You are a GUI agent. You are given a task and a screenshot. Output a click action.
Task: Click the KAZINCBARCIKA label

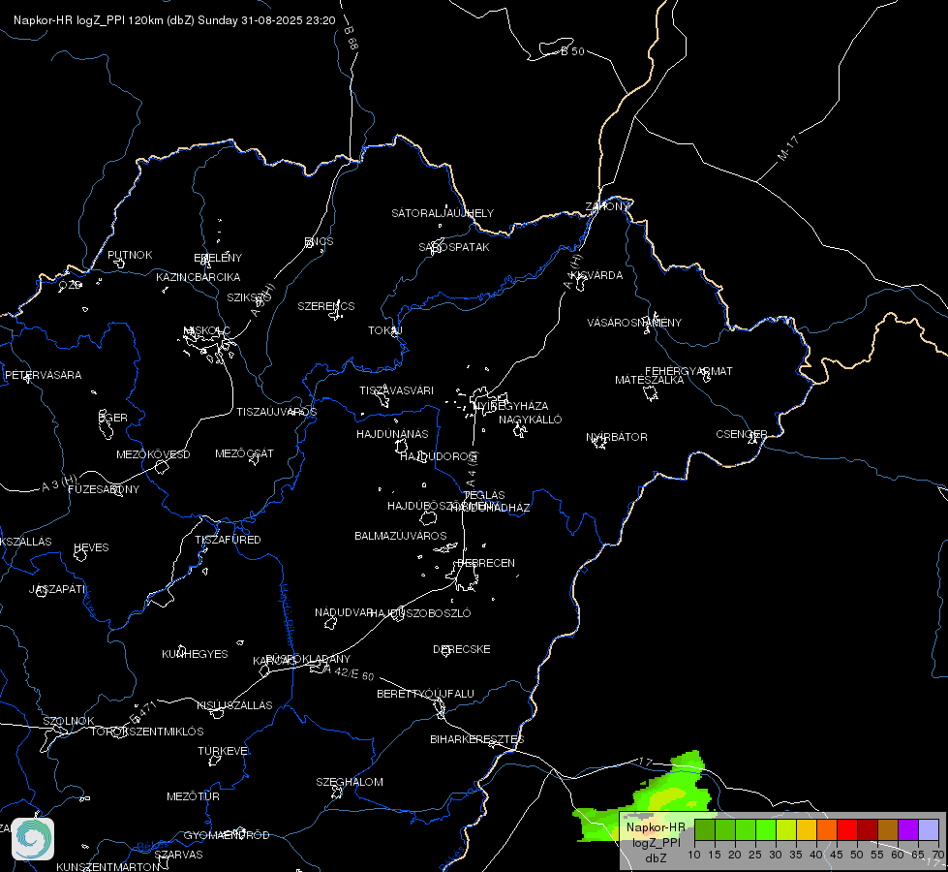coord(199,277)
